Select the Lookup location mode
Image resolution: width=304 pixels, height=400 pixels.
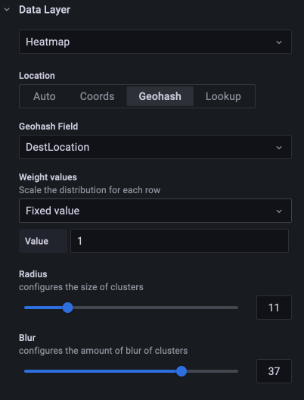point(223,96)
